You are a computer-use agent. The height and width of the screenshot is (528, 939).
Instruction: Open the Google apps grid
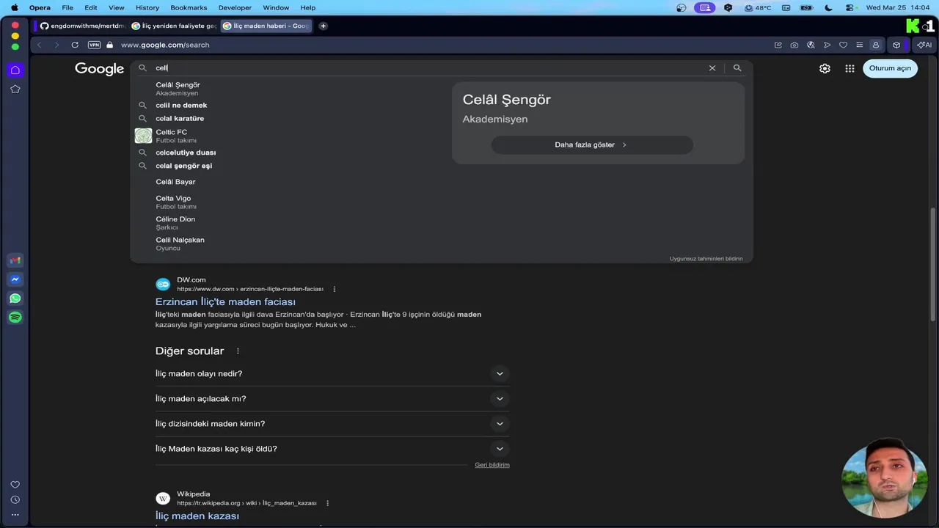850,68
